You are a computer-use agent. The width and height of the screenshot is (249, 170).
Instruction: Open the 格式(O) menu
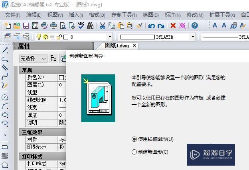97,15
